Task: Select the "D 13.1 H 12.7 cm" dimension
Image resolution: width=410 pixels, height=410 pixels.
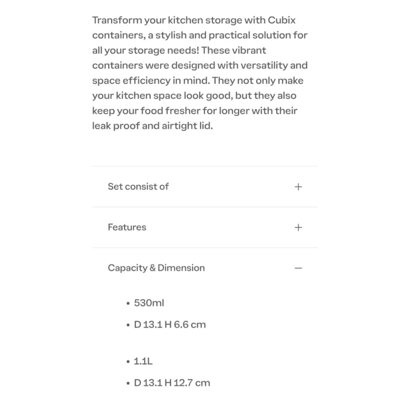Action: coord(172,383)
